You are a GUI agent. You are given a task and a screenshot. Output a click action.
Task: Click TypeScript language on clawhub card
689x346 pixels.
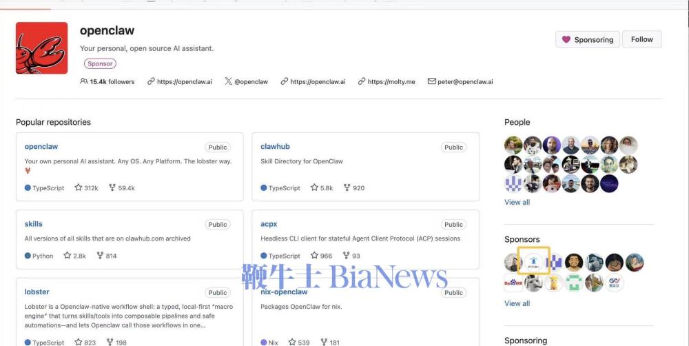pyautogui.click(x=280, y=187)
